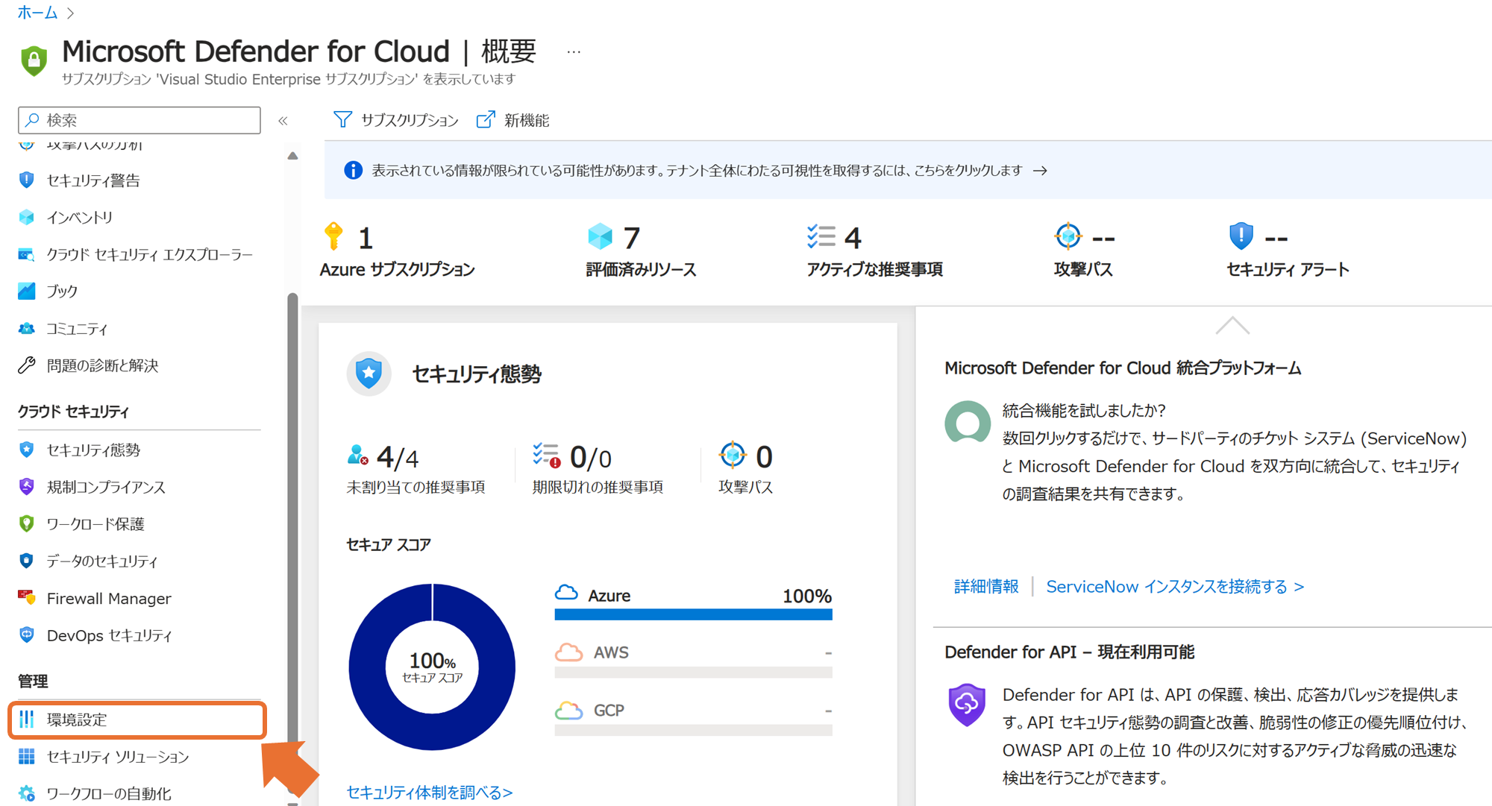The width and height of the screenshot is (1492, 806).
Task: Select the 環境設定 settings icon
Action: pos(27,720)
